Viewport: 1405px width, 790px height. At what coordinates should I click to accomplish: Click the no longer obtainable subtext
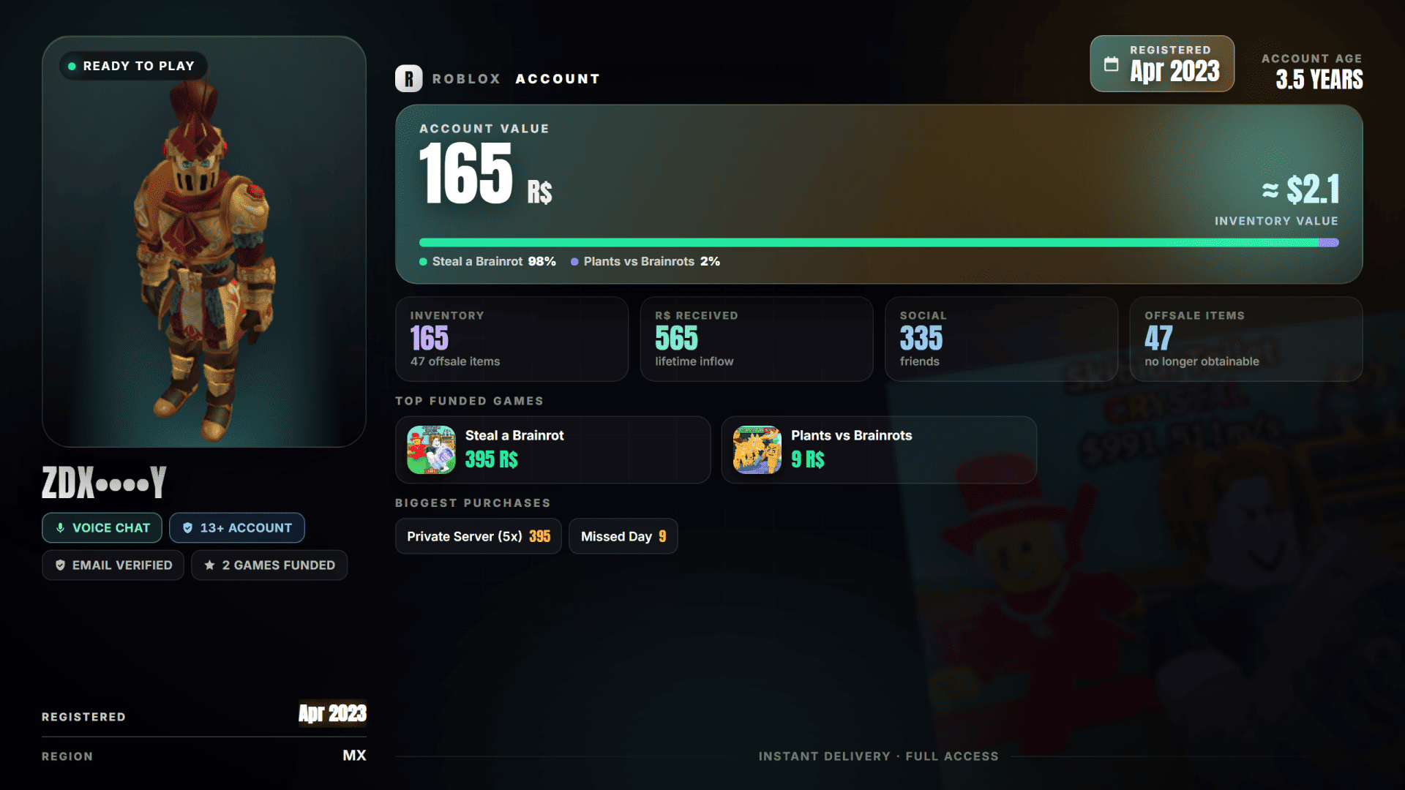point(1202,361)
